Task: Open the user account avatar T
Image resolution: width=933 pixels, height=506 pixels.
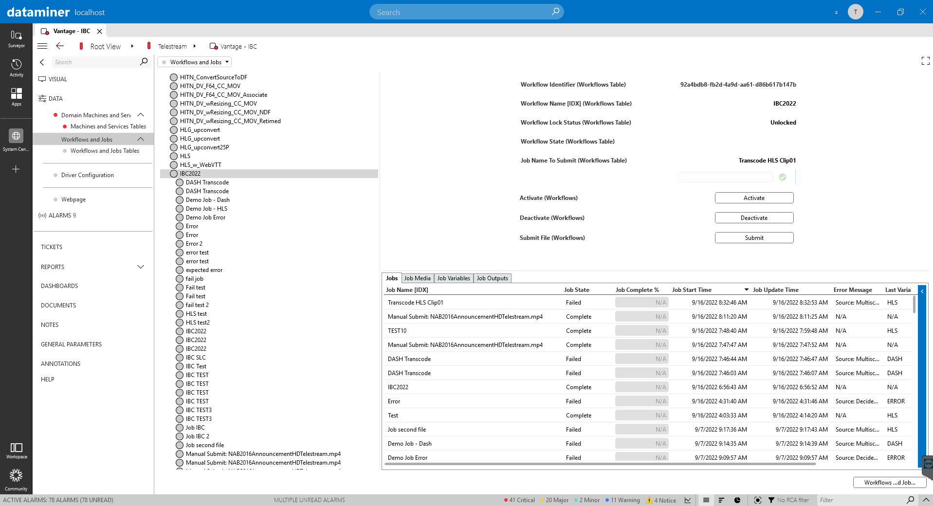Action: 855,12
